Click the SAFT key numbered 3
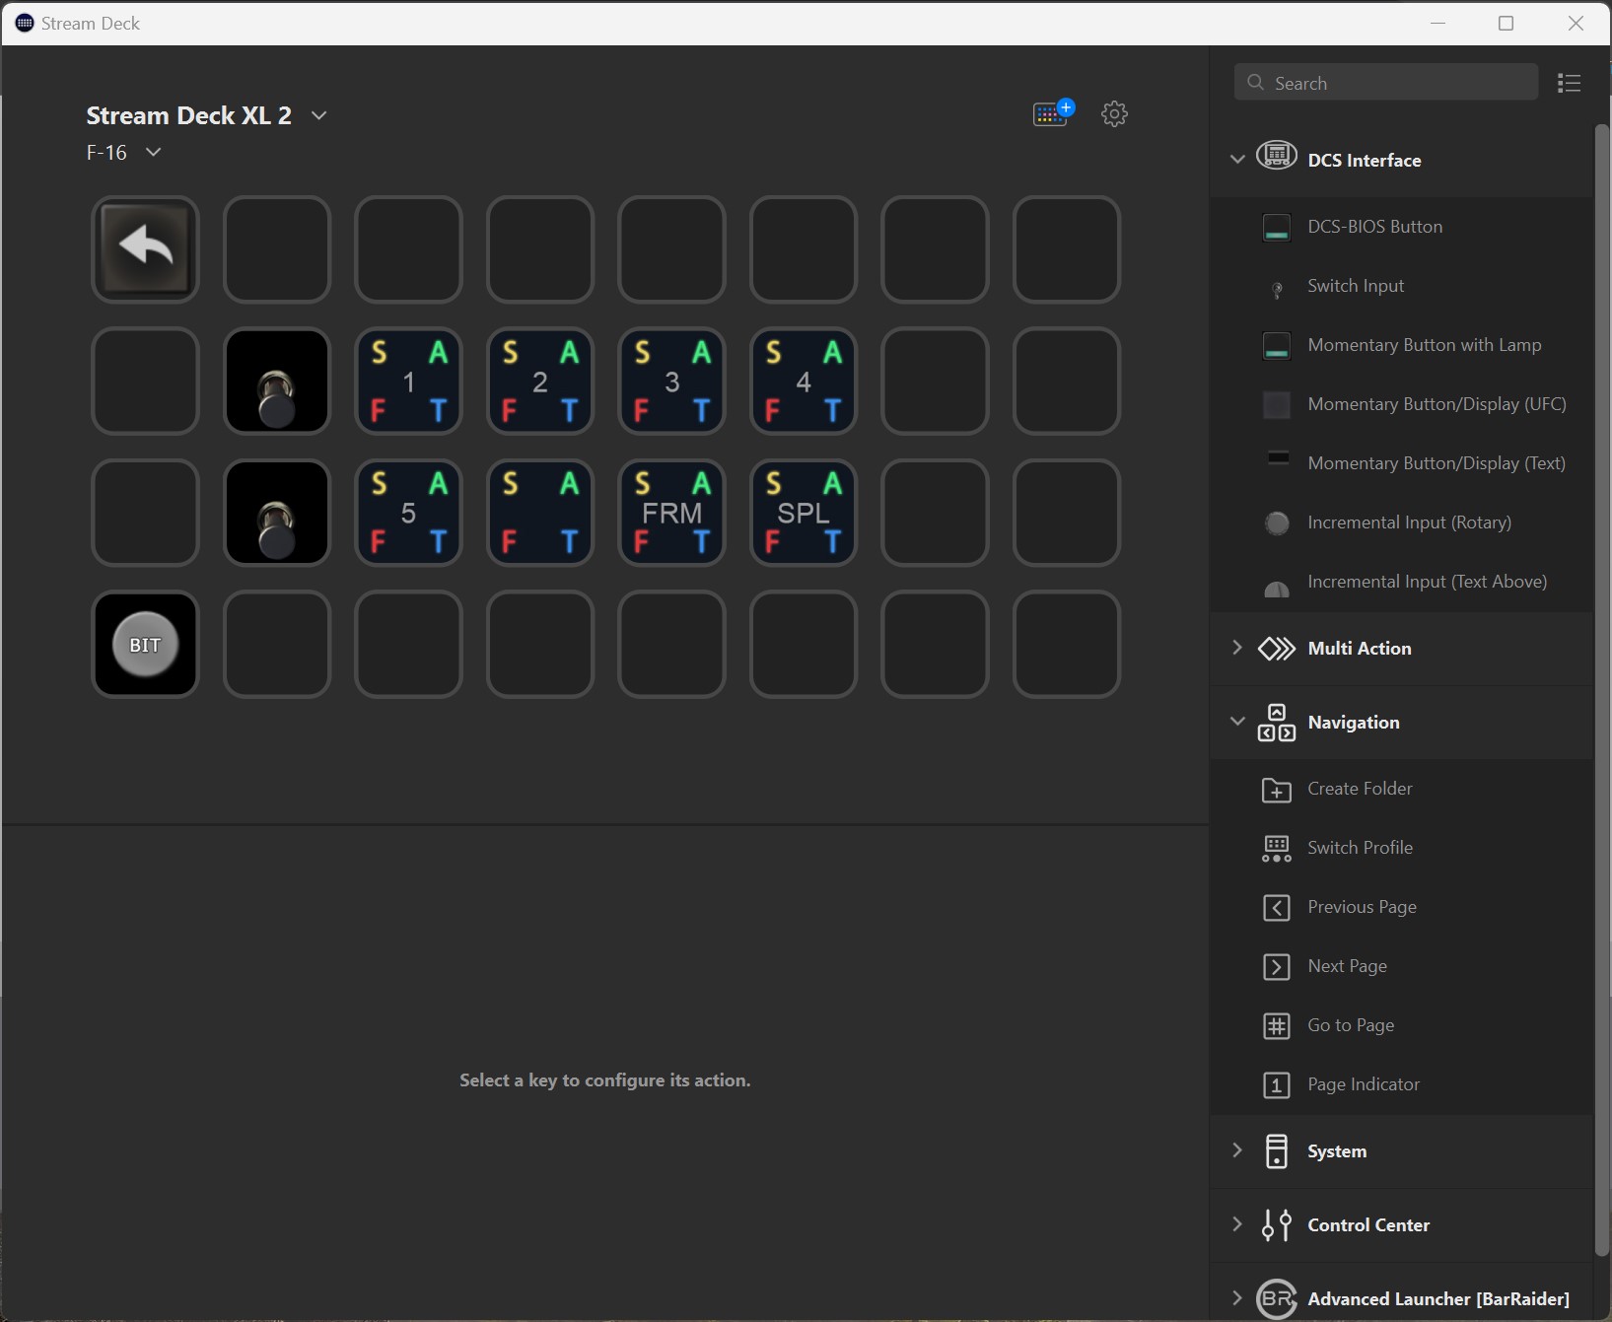1612x1322 pixels. click(671, 382)
